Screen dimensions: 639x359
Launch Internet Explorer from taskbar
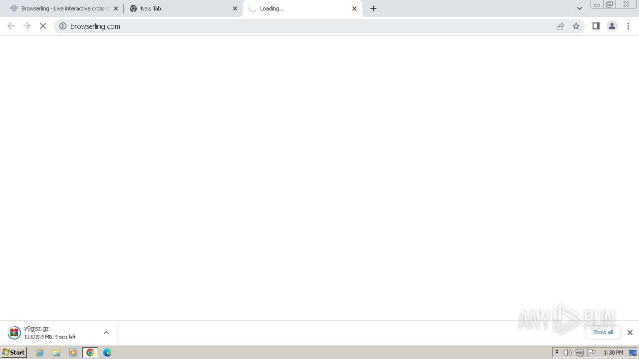40,353
